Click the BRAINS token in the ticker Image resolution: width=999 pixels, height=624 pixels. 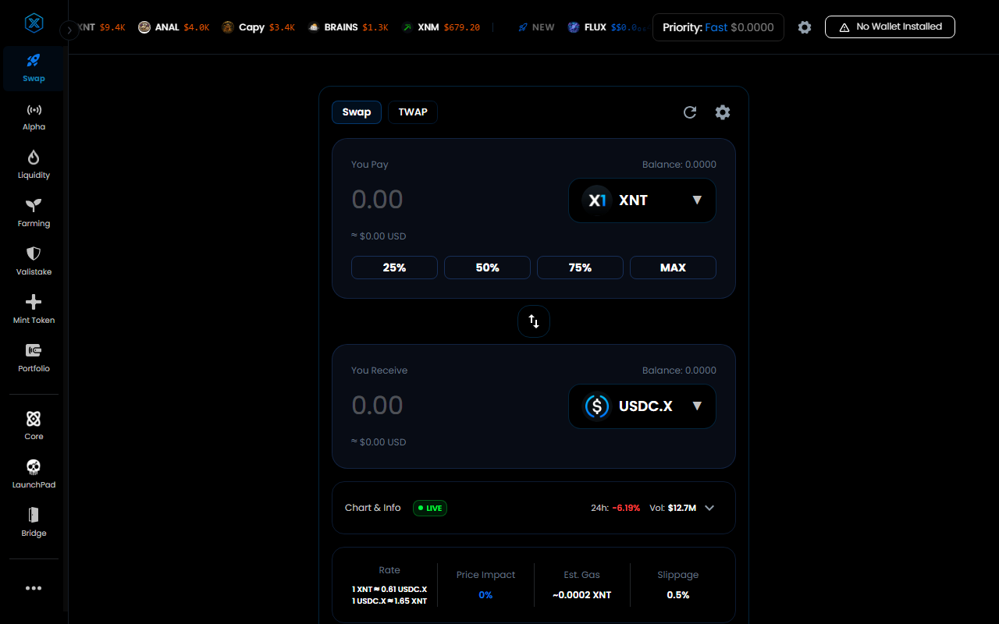tap(348, 27)
